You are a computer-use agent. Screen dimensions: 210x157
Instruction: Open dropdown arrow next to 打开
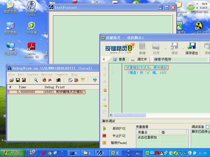(x=166, y=49)
